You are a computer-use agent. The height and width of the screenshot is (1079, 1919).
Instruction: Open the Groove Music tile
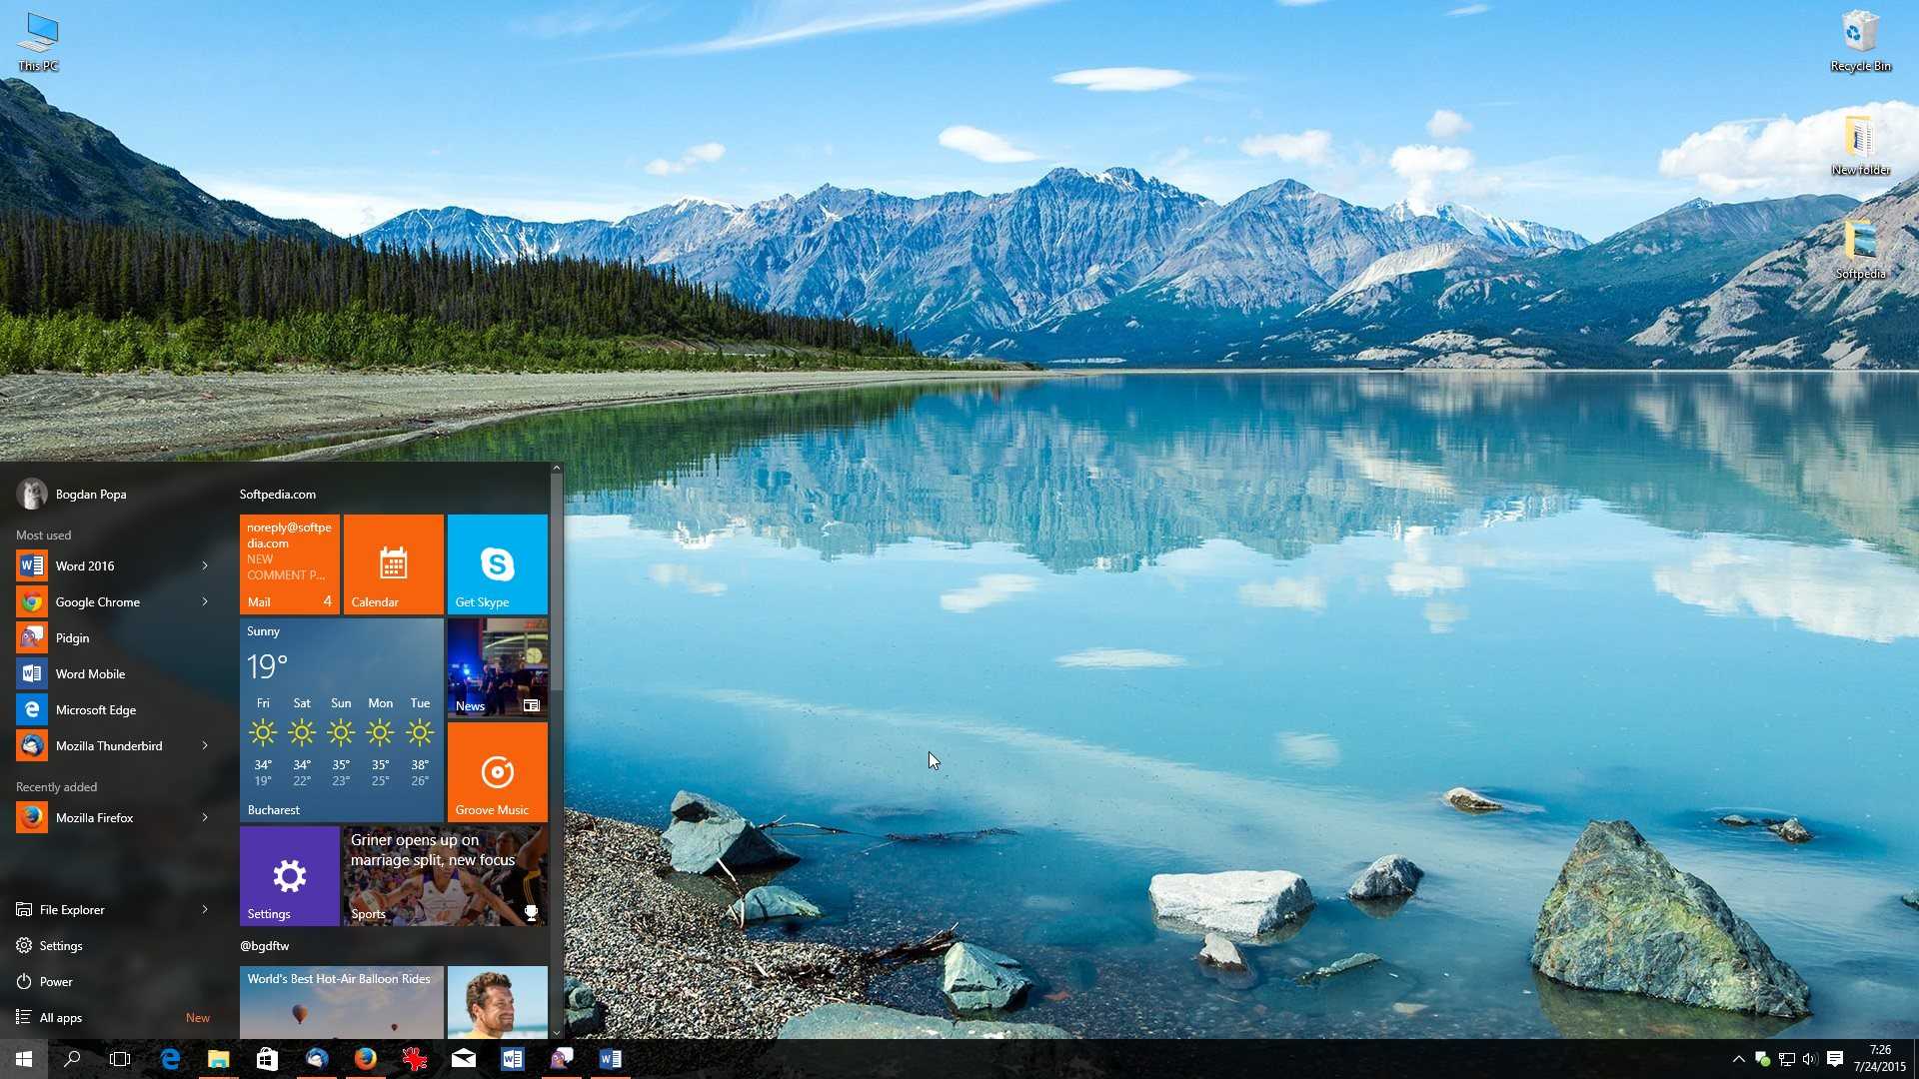[x=496, y=770]
